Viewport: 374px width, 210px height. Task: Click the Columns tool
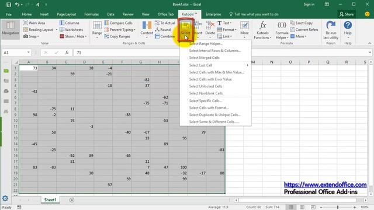pyautogui.click(x=70, y=23)
